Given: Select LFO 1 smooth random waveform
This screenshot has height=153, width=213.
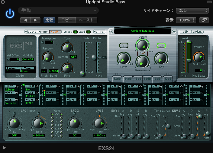Looking at the screenshot, I should pos(53,136).
